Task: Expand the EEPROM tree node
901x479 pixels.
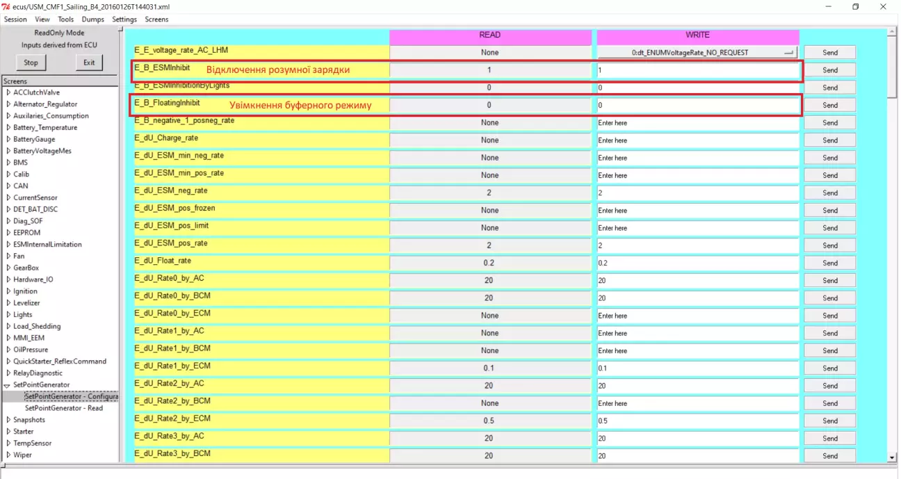Action: tap(8, 233)
